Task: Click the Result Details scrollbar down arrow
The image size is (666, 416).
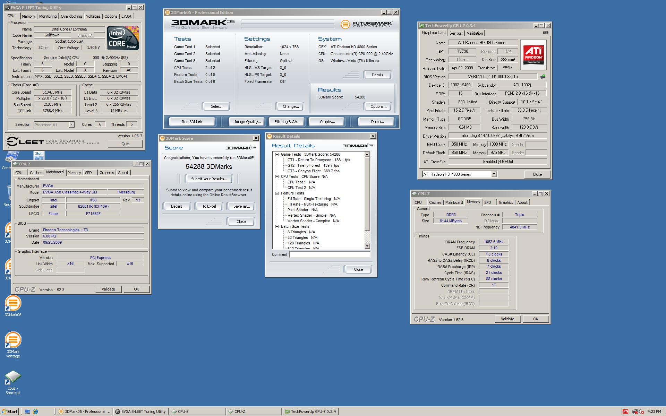Action: (367, 246)
